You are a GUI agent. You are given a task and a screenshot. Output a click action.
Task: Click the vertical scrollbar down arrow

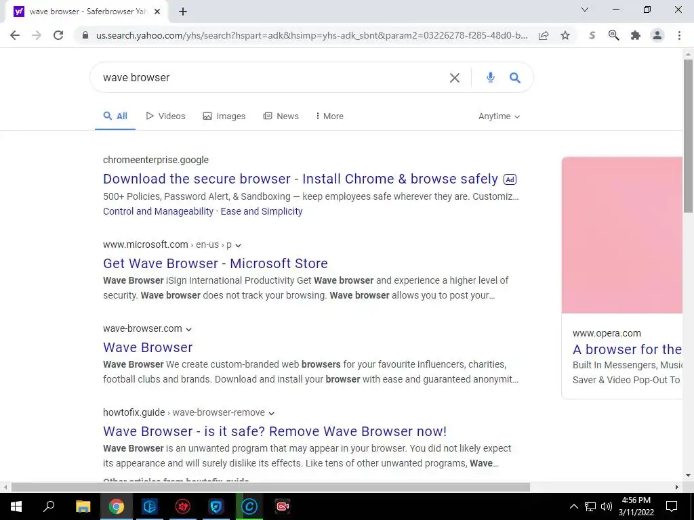(x=688, y=476)
